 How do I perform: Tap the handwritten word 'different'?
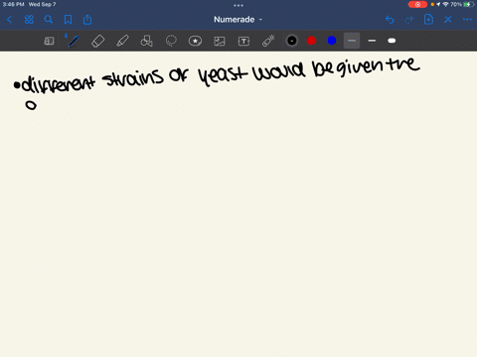click(x=59, y=85)
